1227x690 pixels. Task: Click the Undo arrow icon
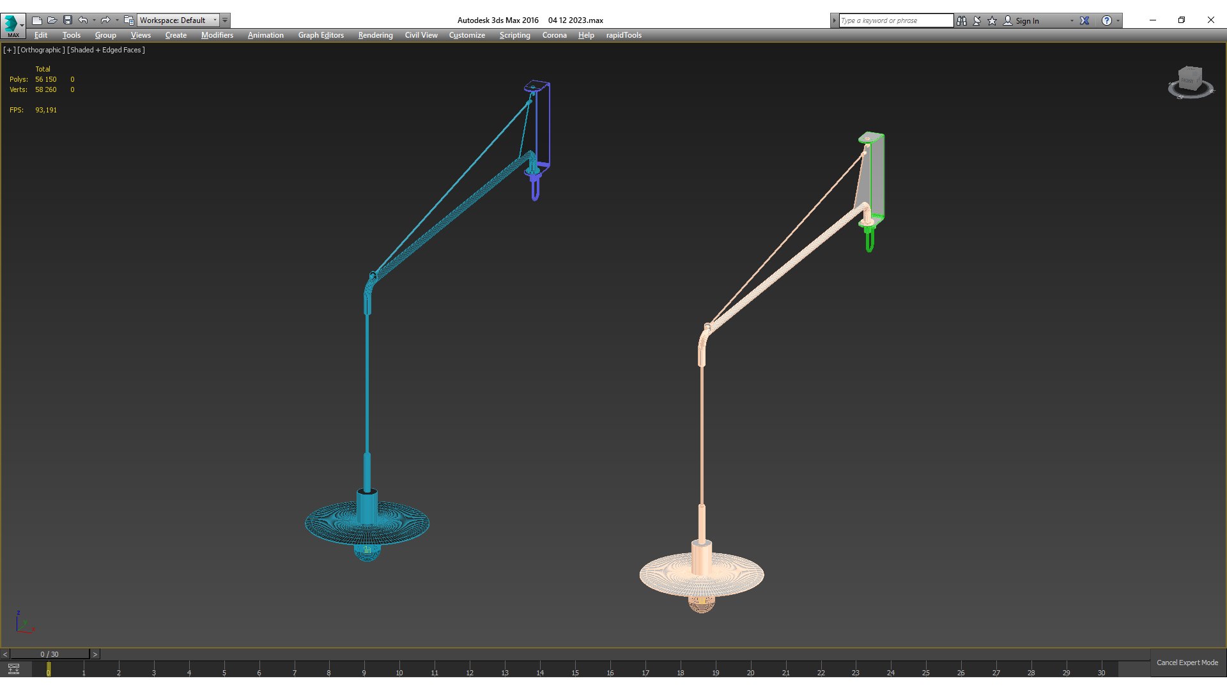(83, 20)
